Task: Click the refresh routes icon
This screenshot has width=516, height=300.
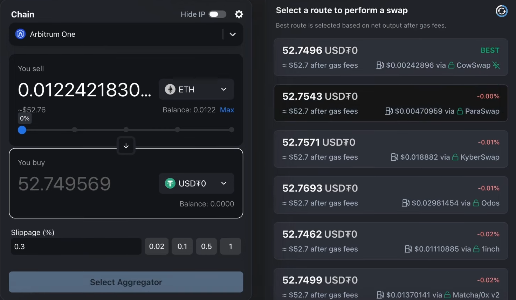Action: (x=502, y=11)
